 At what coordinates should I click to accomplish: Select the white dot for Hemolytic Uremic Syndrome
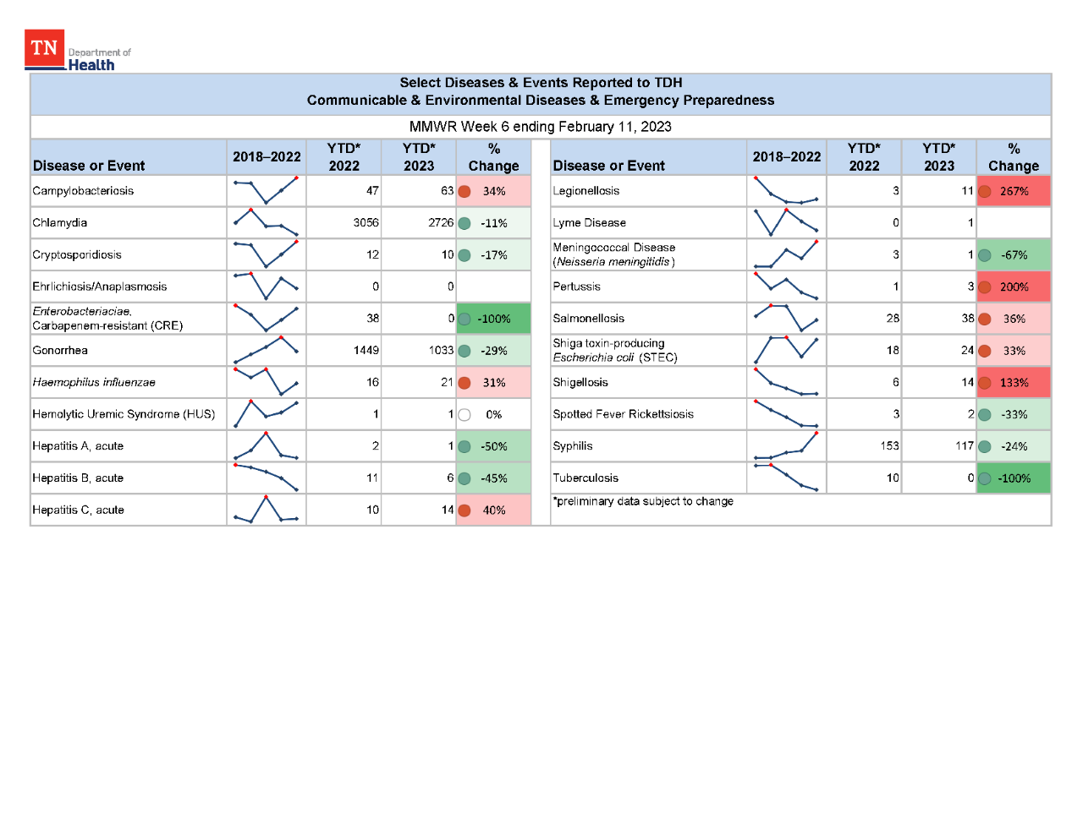point(465,415)
